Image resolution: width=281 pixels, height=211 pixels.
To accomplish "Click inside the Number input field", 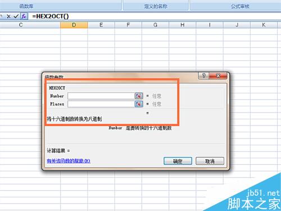I will click(101, 96).
